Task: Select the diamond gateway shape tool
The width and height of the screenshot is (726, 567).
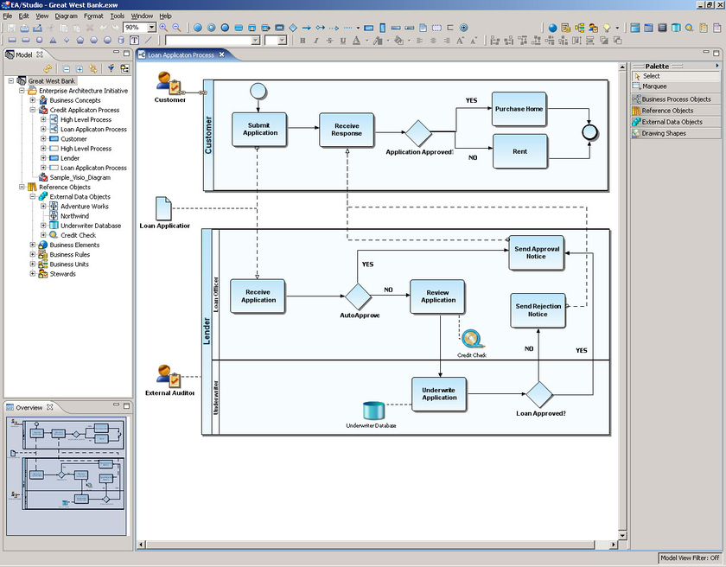Action: pos(293,28)
